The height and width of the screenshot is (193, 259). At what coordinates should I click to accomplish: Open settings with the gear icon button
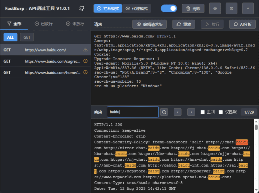tap(215, 8)
